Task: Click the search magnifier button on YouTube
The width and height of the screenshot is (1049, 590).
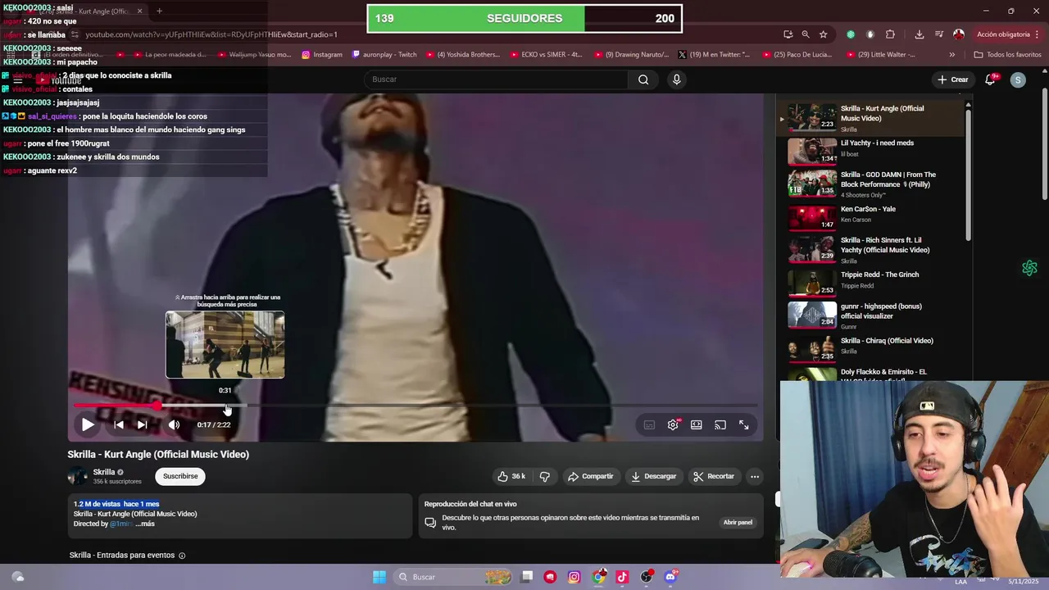Action: 643,79
